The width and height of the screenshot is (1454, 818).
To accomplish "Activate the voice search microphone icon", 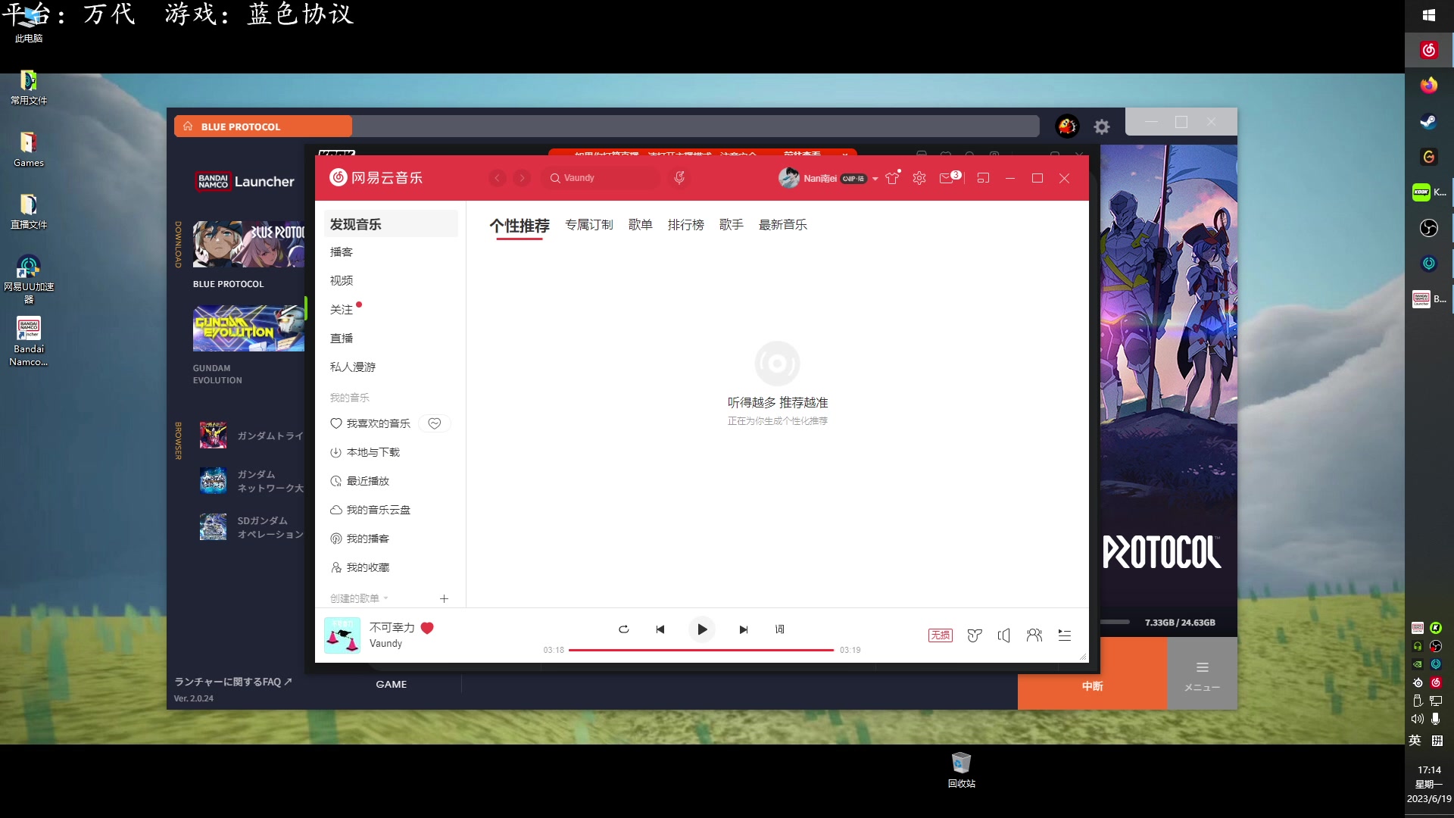I will tap(679, 178).
